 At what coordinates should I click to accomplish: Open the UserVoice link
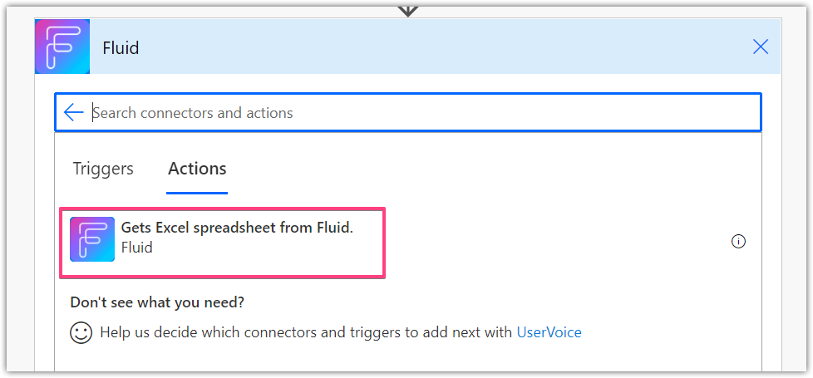click(549, 332)
